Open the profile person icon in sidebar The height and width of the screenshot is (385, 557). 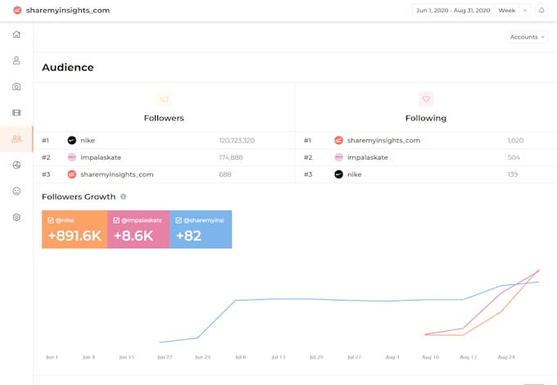16,61
